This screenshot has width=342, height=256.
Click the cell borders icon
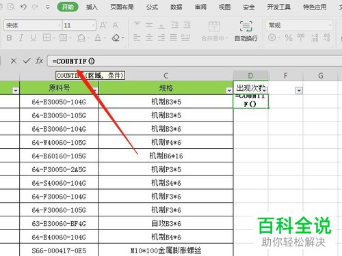coord(47,38)
